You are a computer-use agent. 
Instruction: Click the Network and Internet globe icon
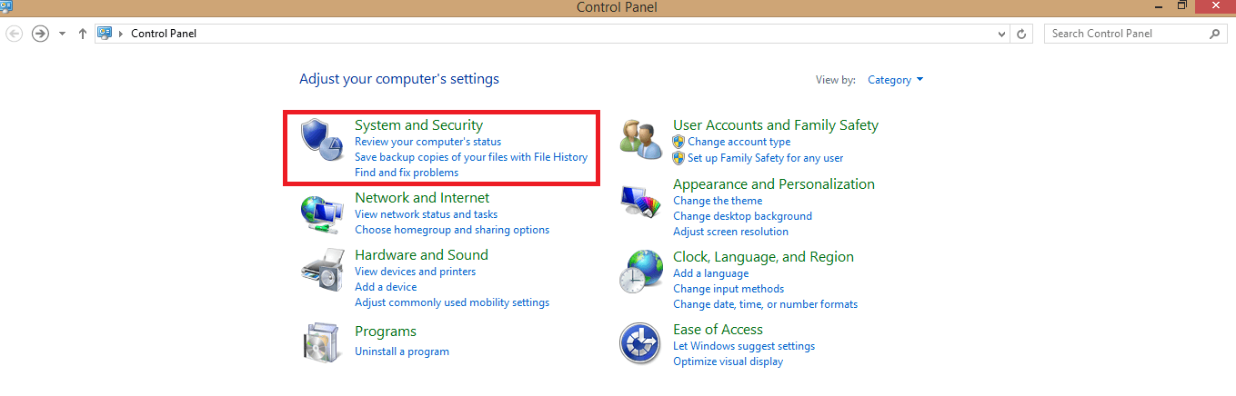click(x=321, y=214)
